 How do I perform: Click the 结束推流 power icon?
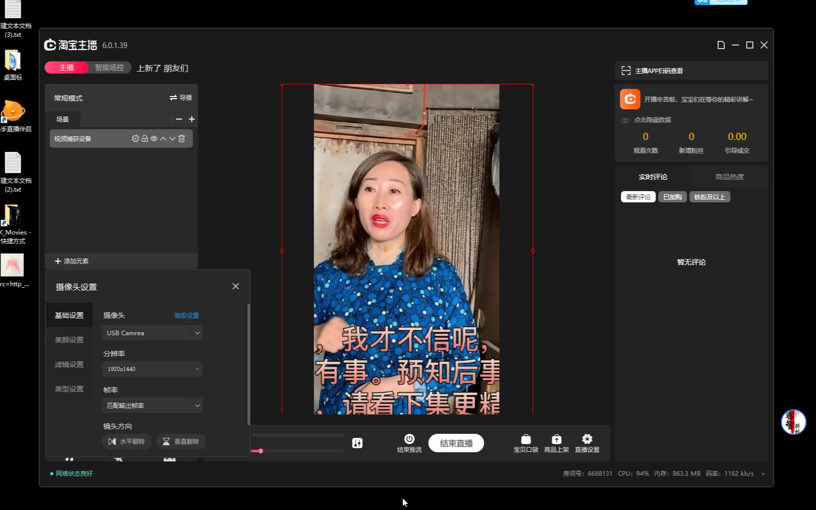409,439
